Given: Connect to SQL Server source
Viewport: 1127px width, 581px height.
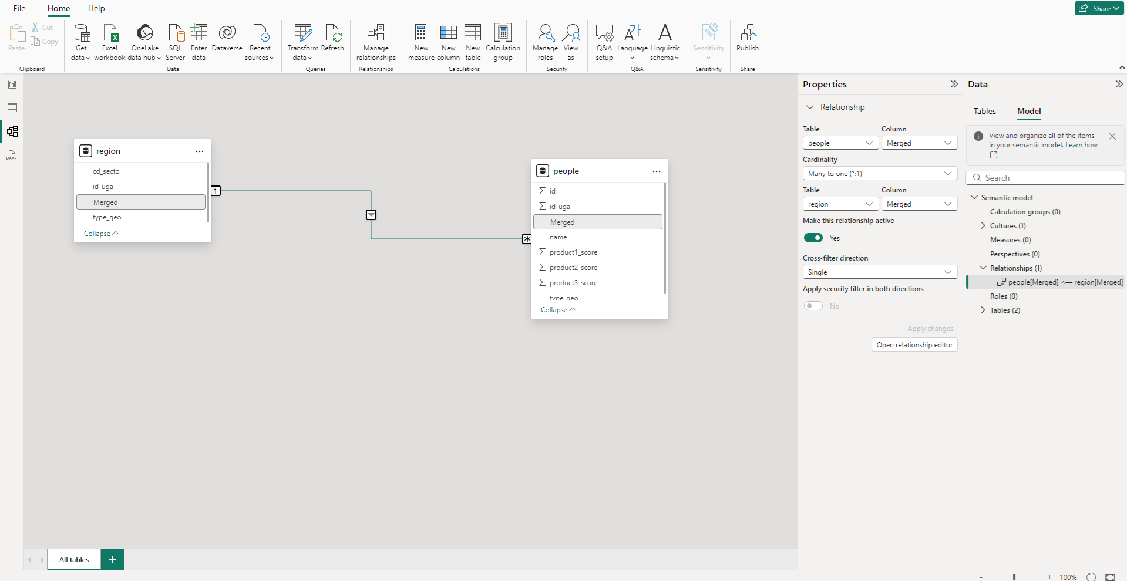Looking at the screenshot, I should (x=175, y=42).
